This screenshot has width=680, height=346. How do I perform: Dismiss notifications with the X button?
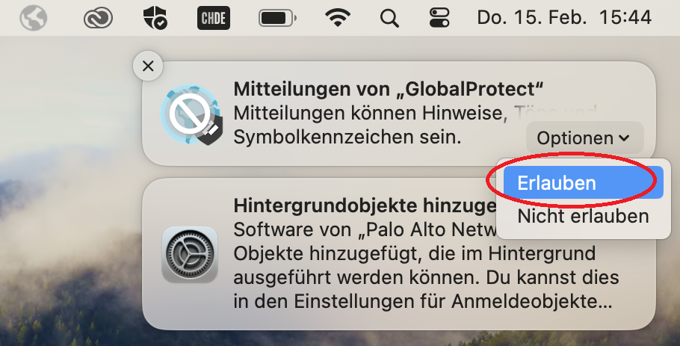coord(148,66)
